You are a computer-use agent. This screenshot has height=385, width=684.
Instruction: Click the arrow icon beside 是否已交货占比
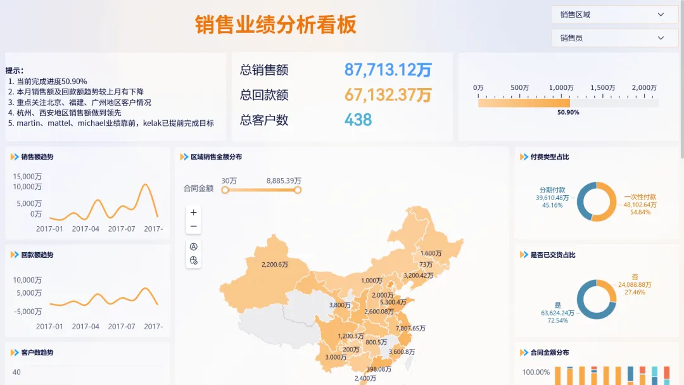[524, 255]
